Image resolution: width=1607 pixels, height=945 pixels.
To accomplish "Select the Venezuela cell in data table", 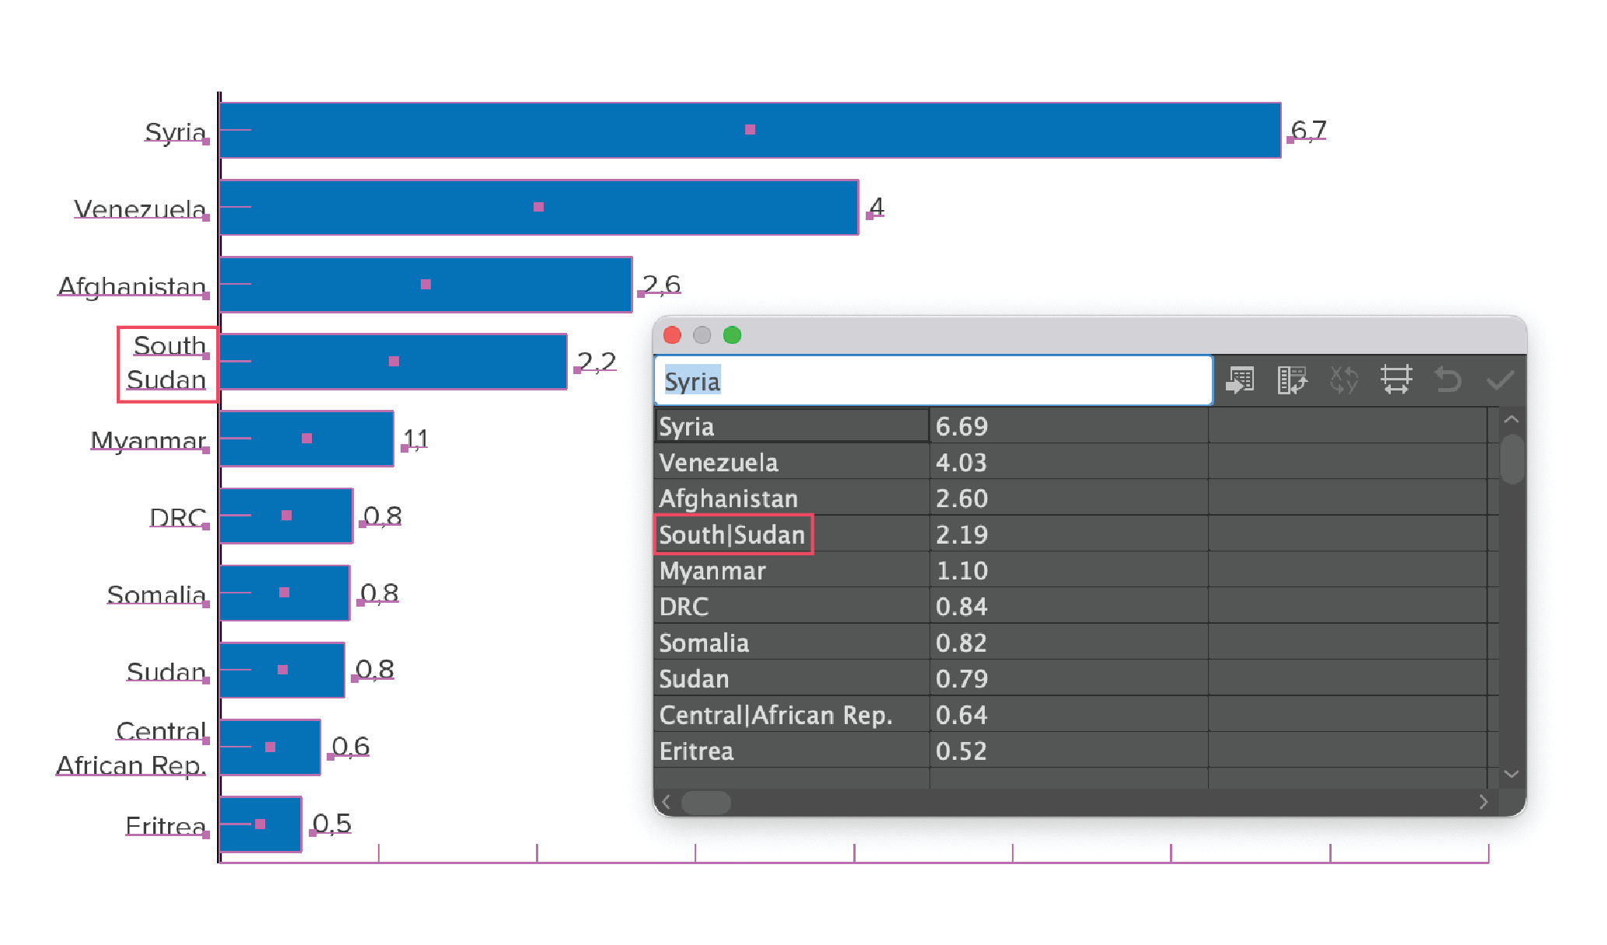I will (792, 462).
